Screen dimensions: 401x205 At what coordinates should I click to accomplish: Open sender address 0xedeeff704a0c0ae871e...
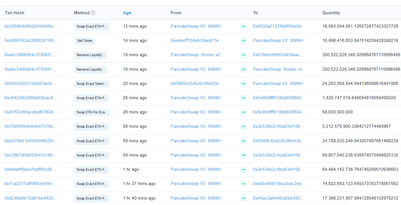(x=197, y=40)
